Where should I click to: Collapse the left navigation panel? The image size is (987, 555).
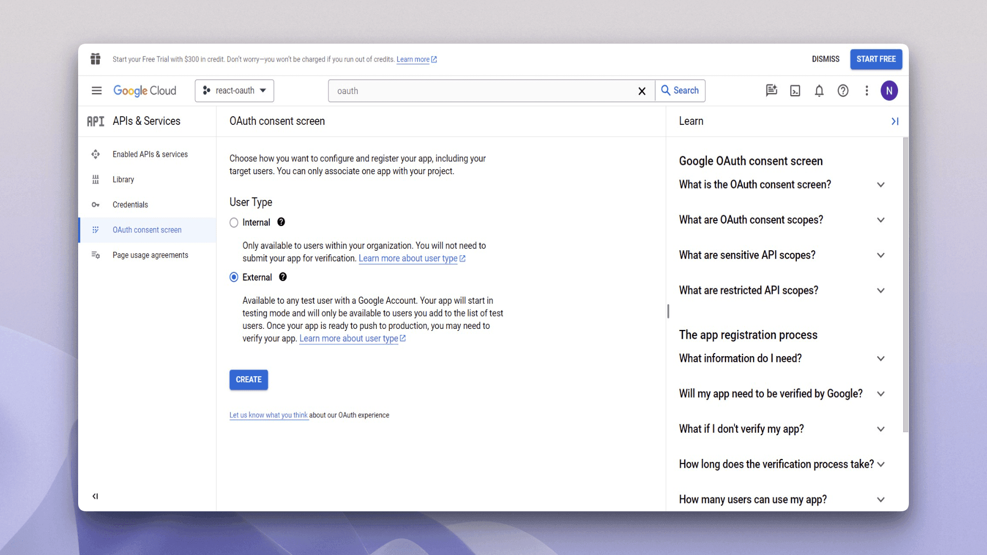[x=95, y=496]
